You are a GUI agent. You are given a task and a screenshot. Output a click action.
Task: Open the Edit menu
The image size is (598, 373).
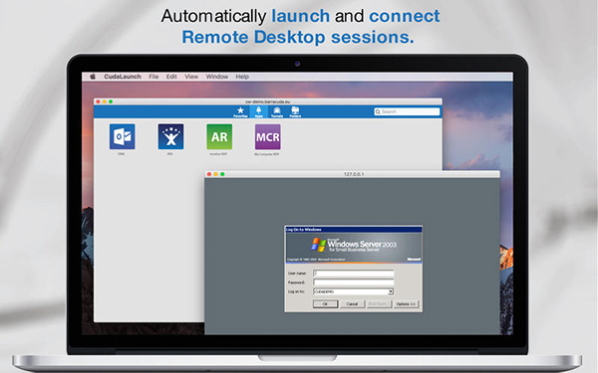(x=171, y=77)
